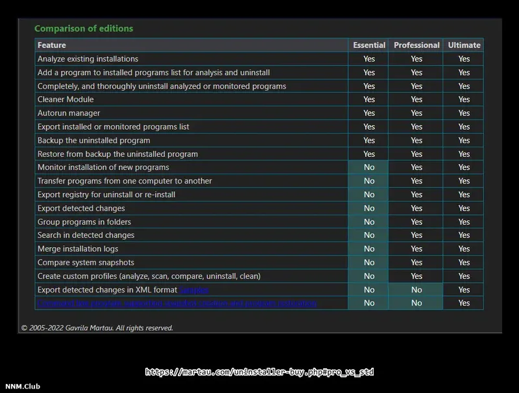The height and width of the screenshot is (393, 519).
Task: Select the Feature column header
Action: pyautogui.click(x=51, y=45)
